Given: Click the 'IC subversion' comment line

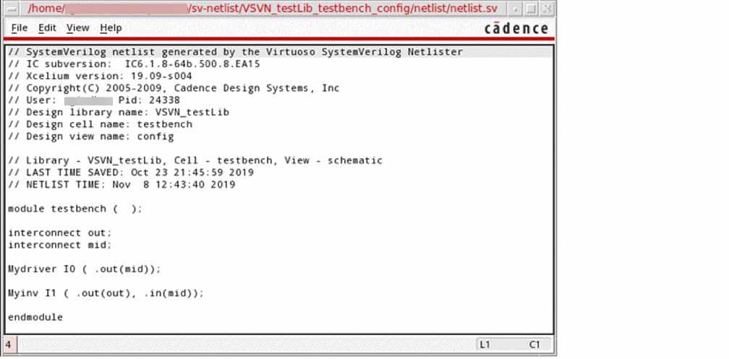Looking at the screenshot, I should point(134,64).
